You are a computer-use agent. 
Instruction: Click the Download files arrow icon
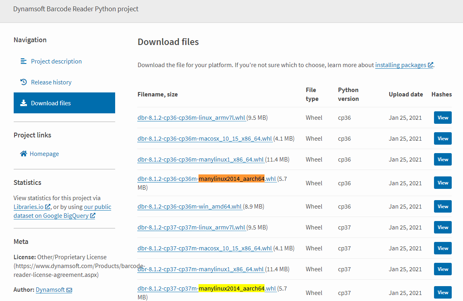[23, 103]
